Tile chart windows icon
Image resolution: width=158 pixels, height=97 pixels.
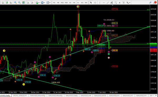pyautogui.click(x=23, y=3)
